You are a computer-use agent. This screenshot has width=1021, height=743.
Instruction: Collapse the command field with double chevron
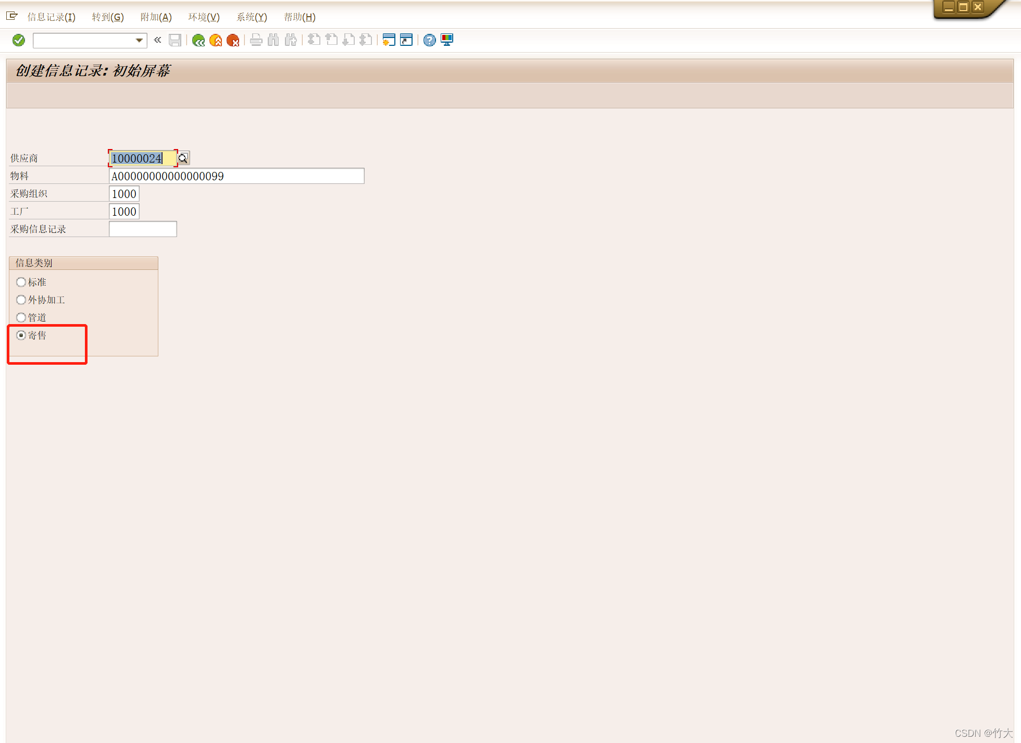(x=158, y=40)
